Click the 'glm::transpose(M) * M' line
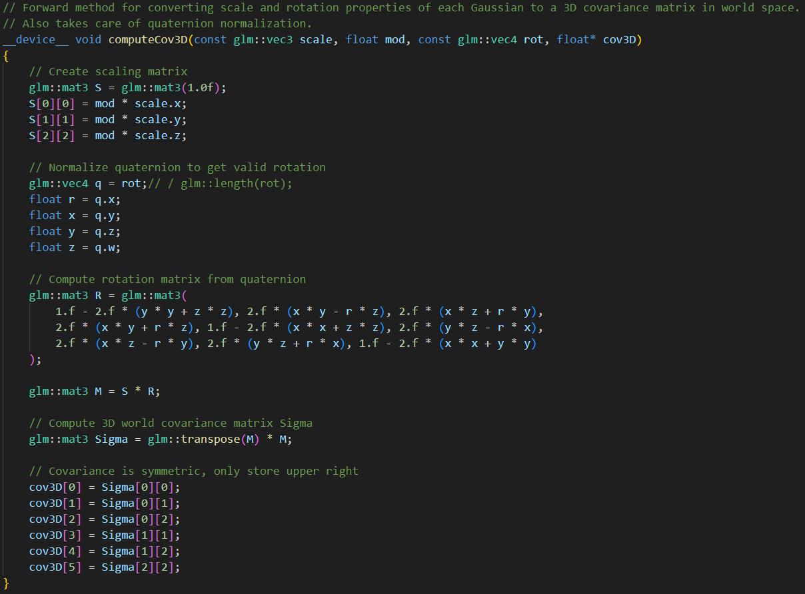The width and height of the screenshot is (805, 594). [161, 439]
